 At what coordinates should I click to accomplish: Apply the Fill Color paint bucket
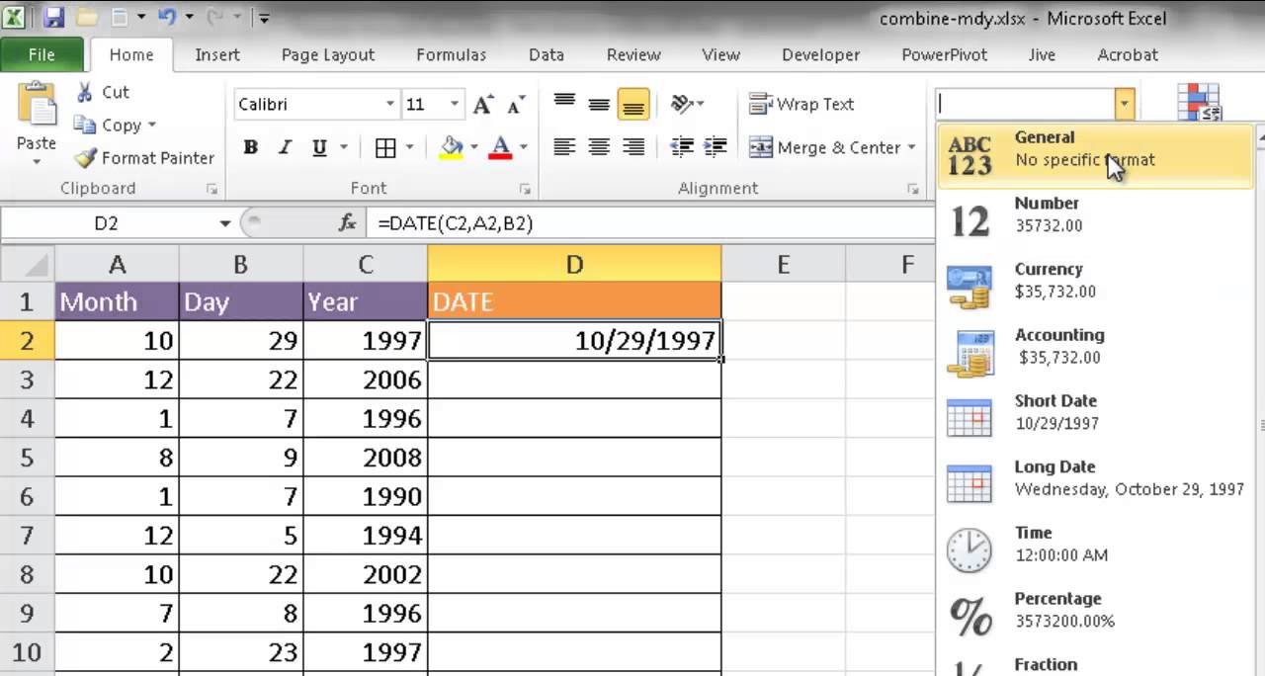pyautogui.click(x=452, y=148)
